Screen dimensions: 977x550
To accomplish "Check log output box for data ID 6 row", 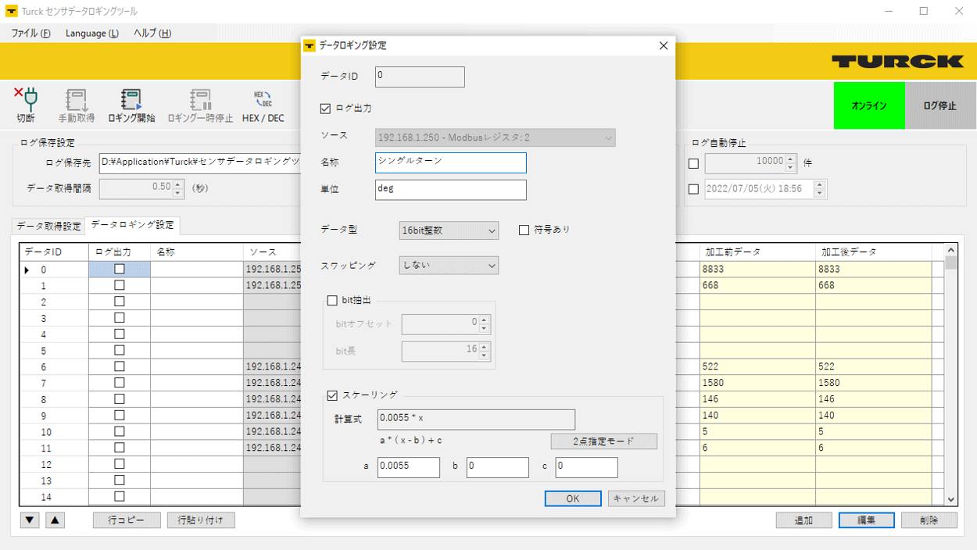I will click(x=120, y=366).
